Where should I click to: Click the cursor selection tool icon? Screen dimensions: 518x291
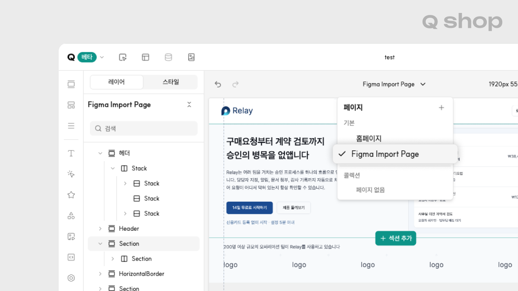[123, 57]
